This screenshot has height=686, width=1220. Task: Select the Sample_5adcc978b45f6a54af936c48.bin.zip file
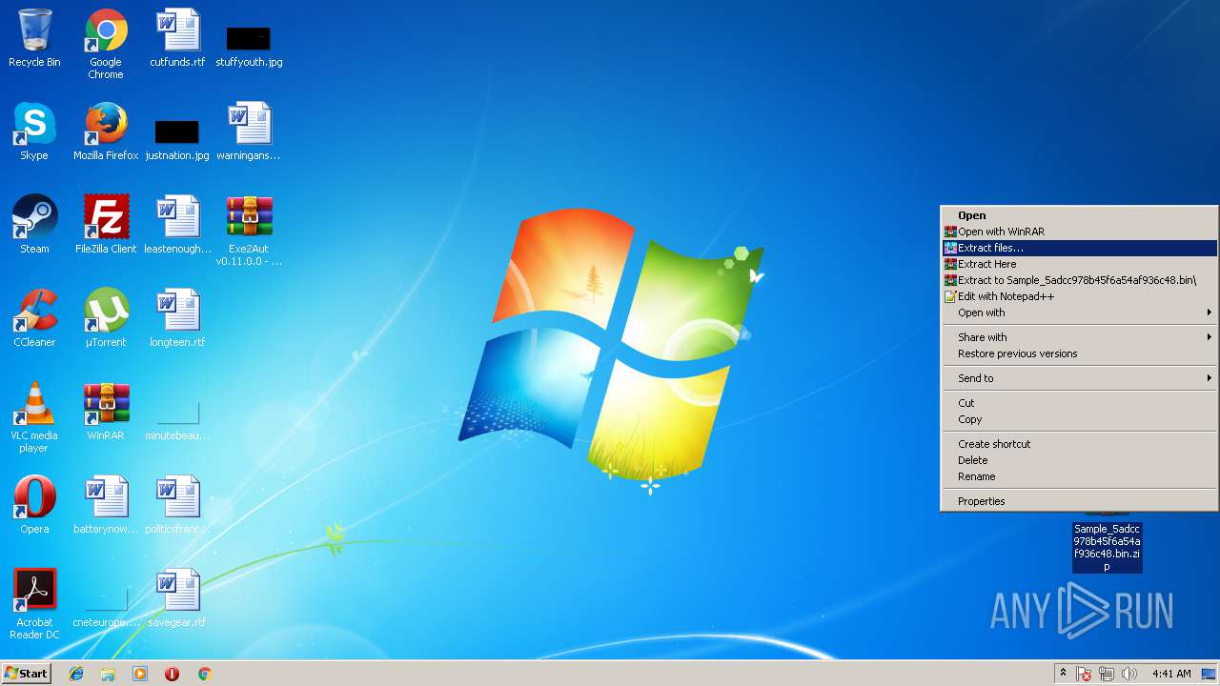(1107, 547)
